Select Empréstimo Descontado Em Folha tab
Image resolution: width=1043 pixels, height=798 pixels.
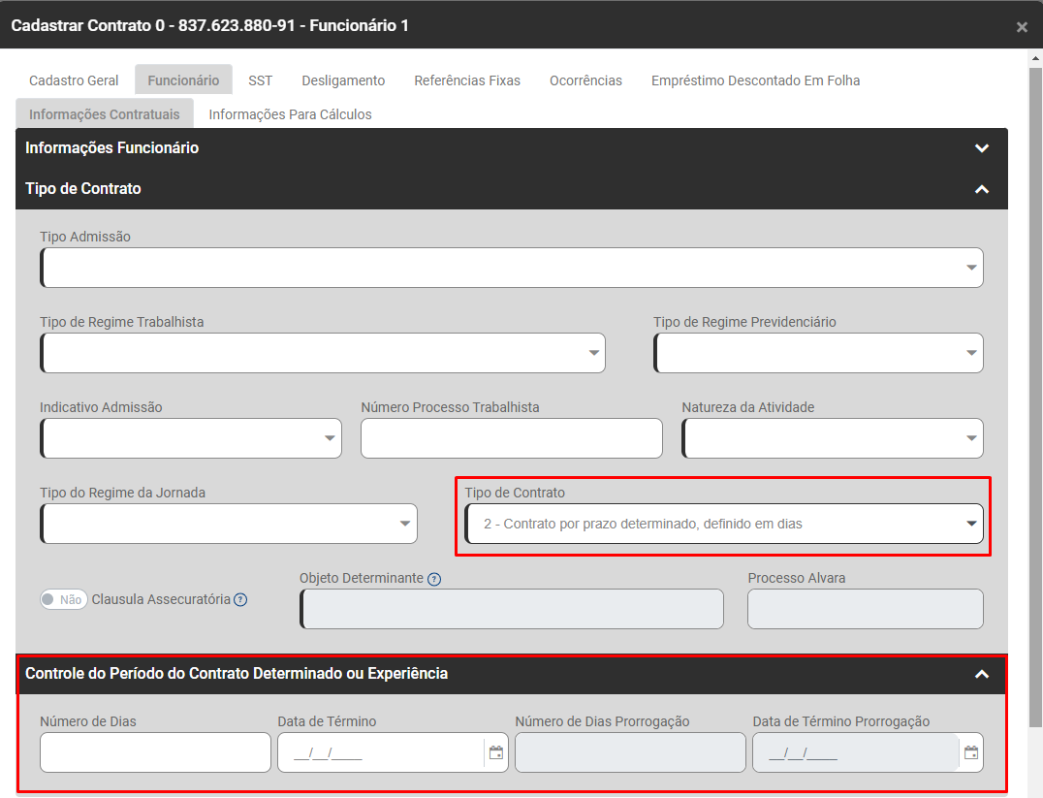pyautogui.click(x=755, y=80)
